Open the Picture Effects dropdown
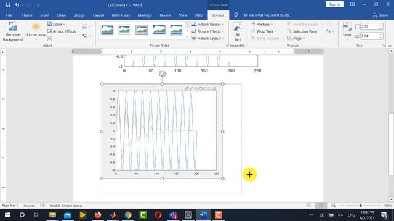 (207, 31)
